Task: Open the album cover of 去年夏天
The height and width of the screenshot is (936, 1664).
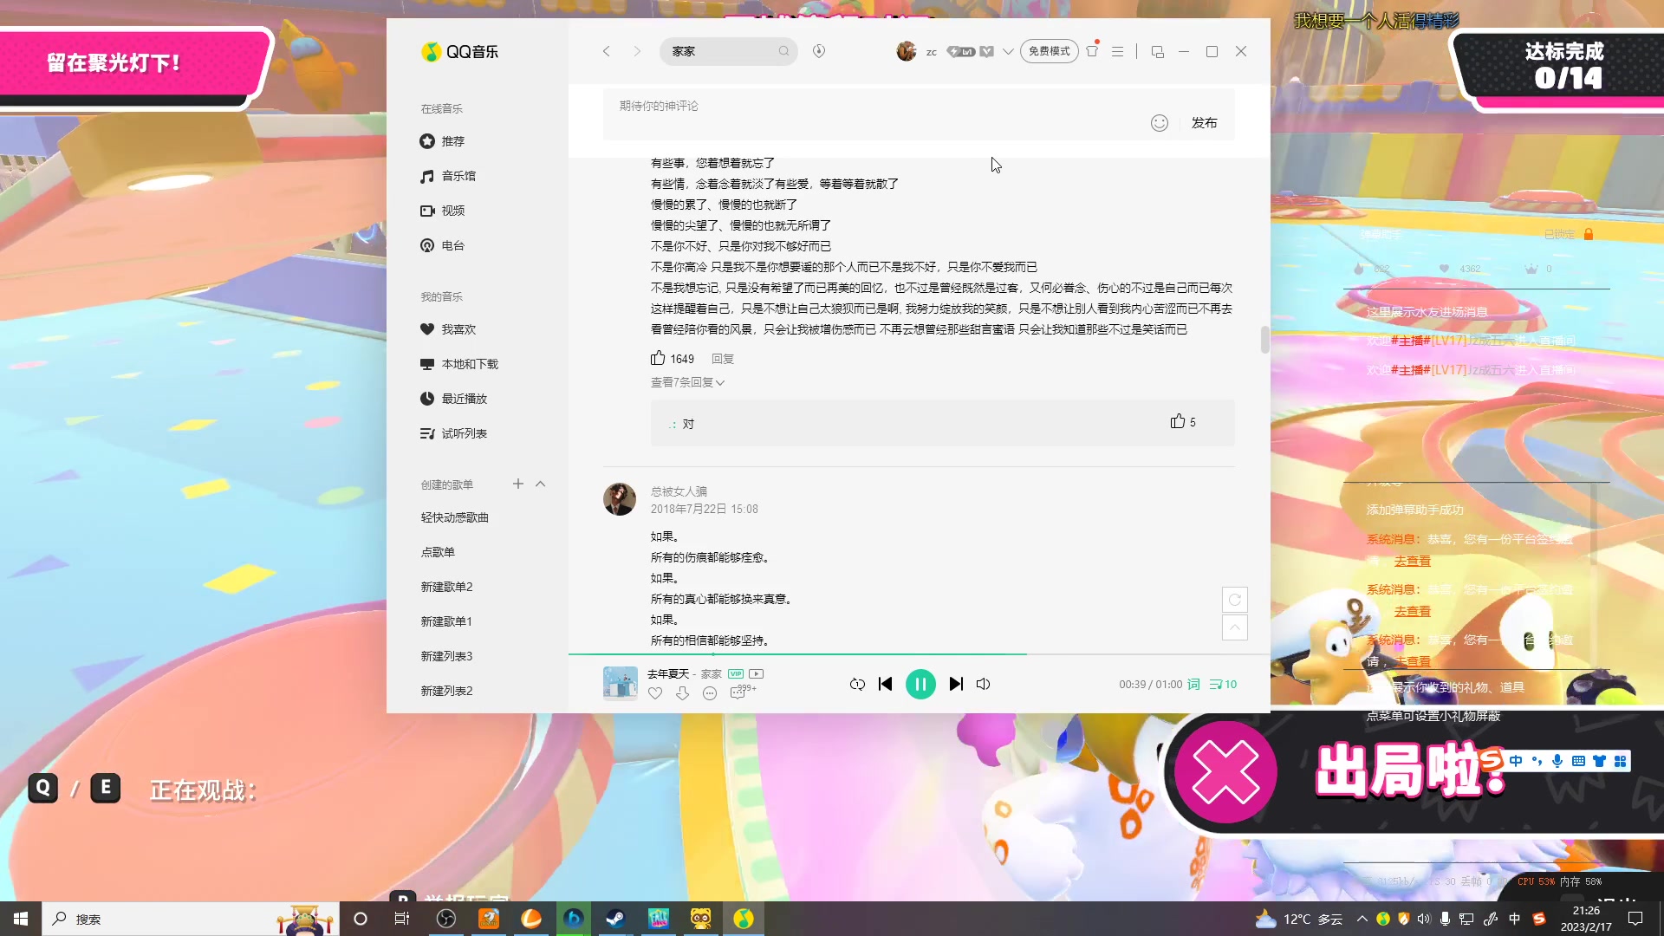Action: coord(621,683)
